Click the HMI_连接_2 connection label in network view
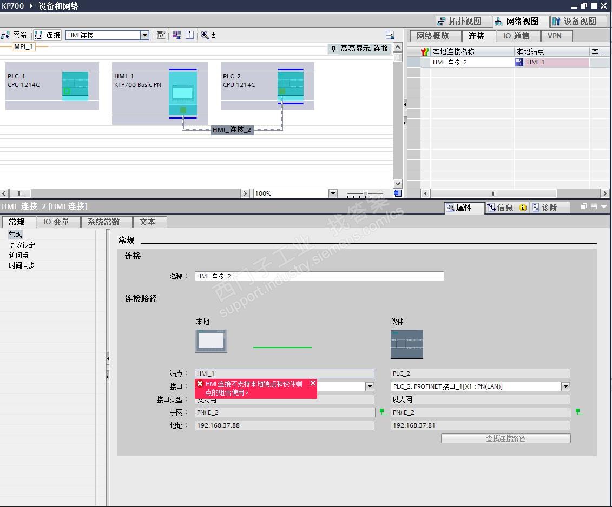 (232, 130)
